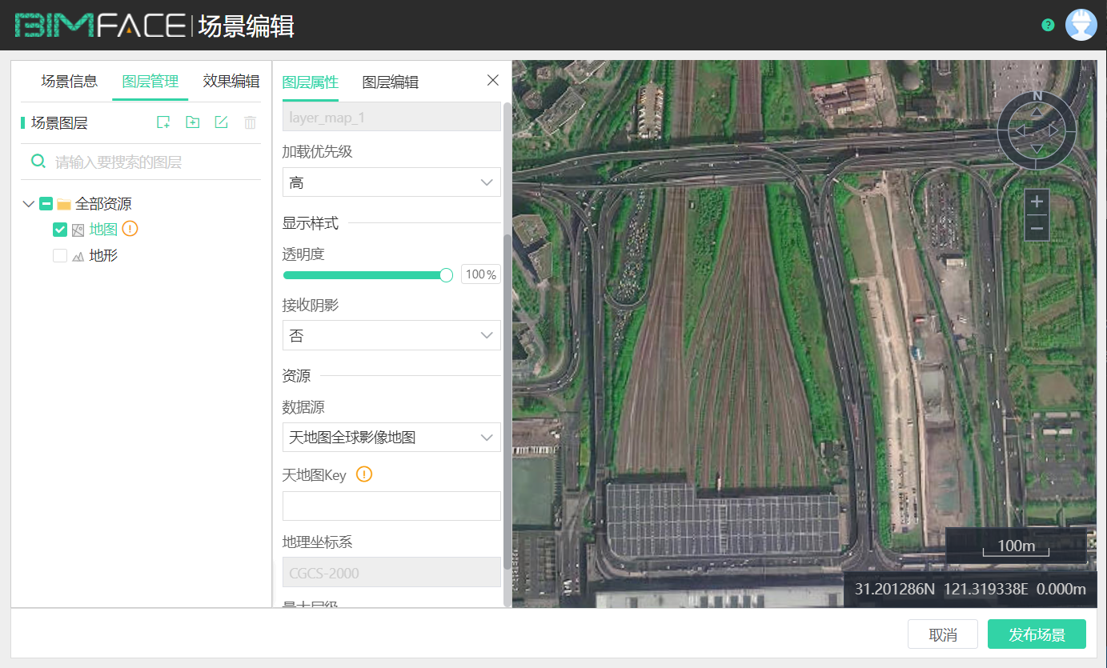Switch to the 效果编辑 tab

tap(231, 81)
